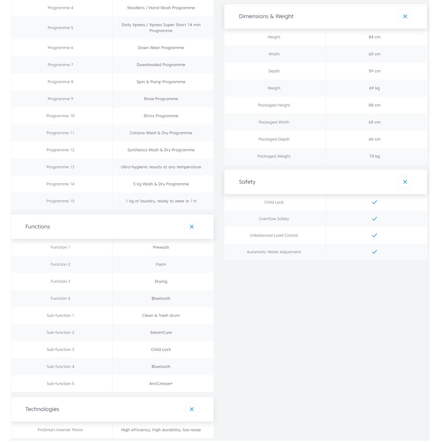This screenshot has width=442, height=442.
Task: Click the Automatic Water Adjustment checkmark
Action: click(374, 252)
